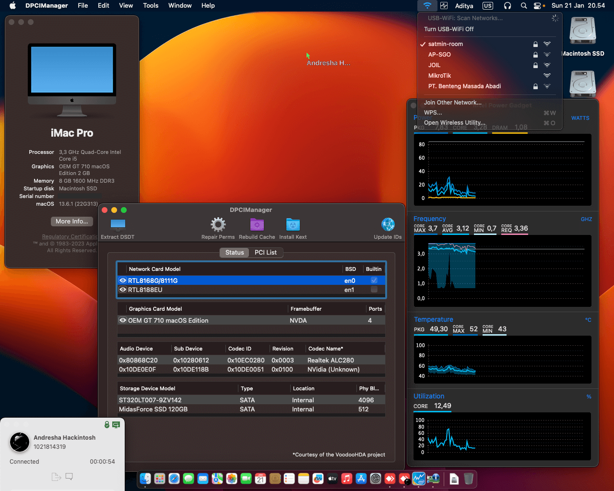This screenshot has height=491, width=614.
Task: Click the More Info... button
Action: [x=72, y=222]
